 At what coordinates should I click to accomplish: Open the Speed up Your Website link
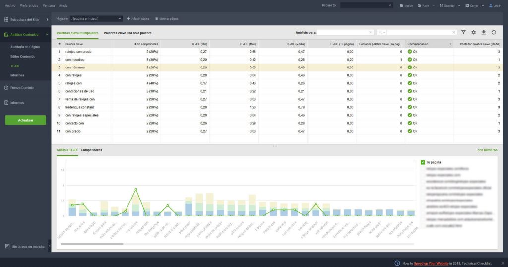tap(431, 263)
